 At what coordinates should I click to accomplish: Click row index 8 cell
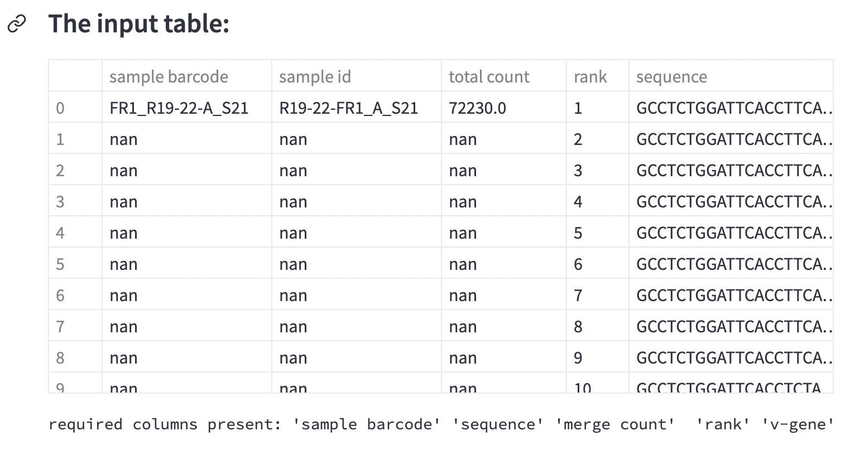[x=60, y=357]
